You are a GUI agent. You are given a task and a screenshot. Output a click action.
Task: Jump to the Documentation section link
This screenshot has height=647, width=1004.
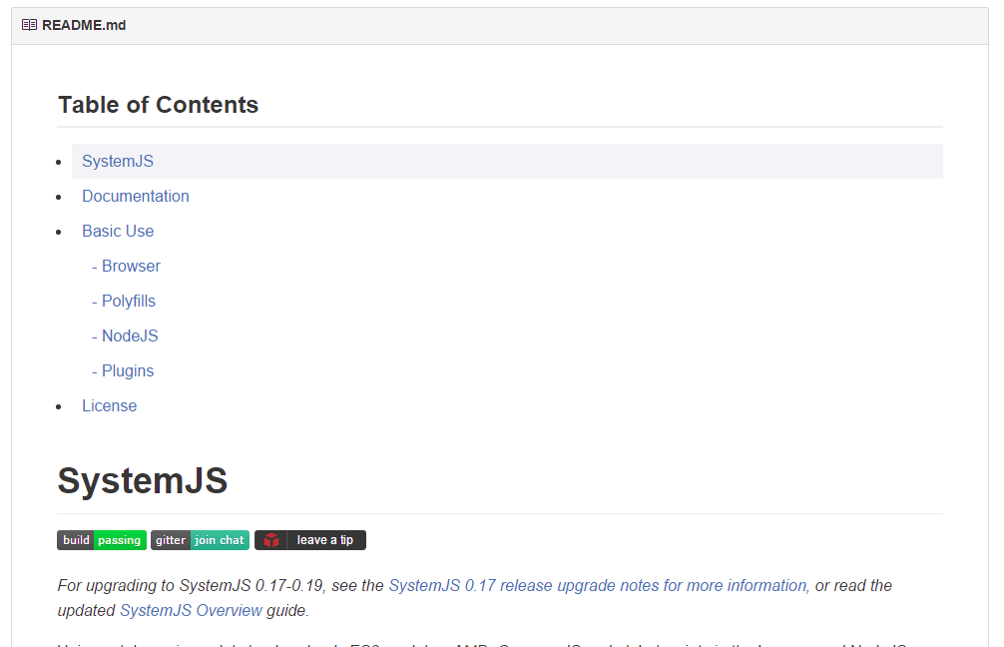pyautogui.click(x=136, y=196)
